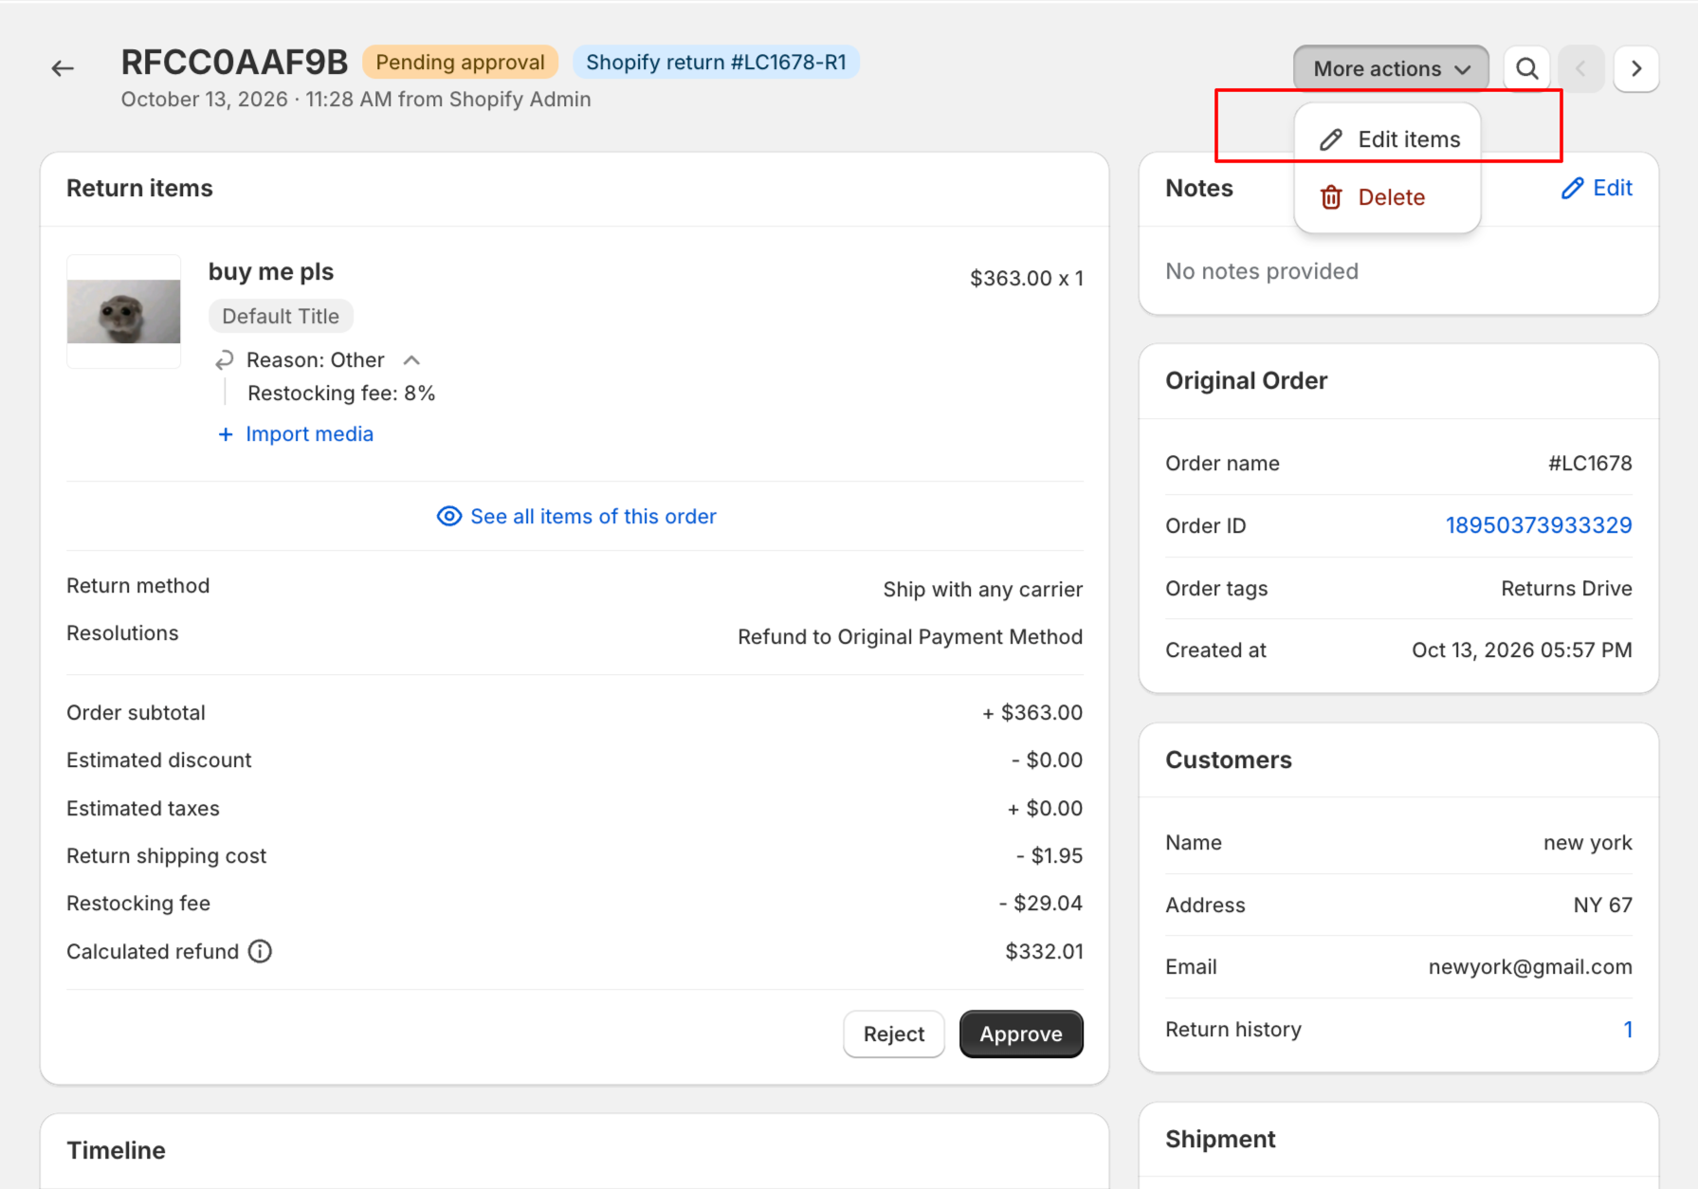Click the Returns Drive order tag
Screen dimensions: 1698x1189
1566,589
